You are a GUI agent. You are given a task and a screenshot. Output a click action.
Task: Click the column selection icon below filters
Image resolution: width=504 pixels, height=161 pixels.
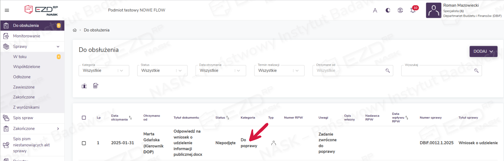point(84,86)
